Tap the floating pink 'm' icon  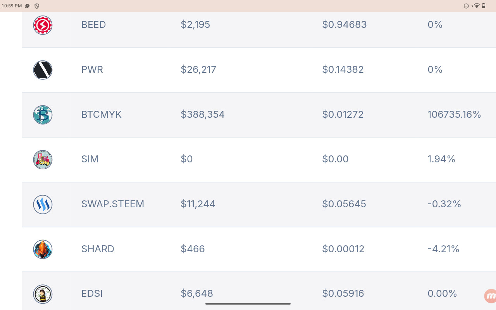click(x=491, y=296)
